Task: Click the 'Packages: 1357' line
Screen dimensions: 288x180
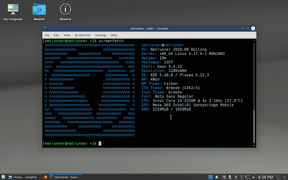Action: (x=157, y=62)
